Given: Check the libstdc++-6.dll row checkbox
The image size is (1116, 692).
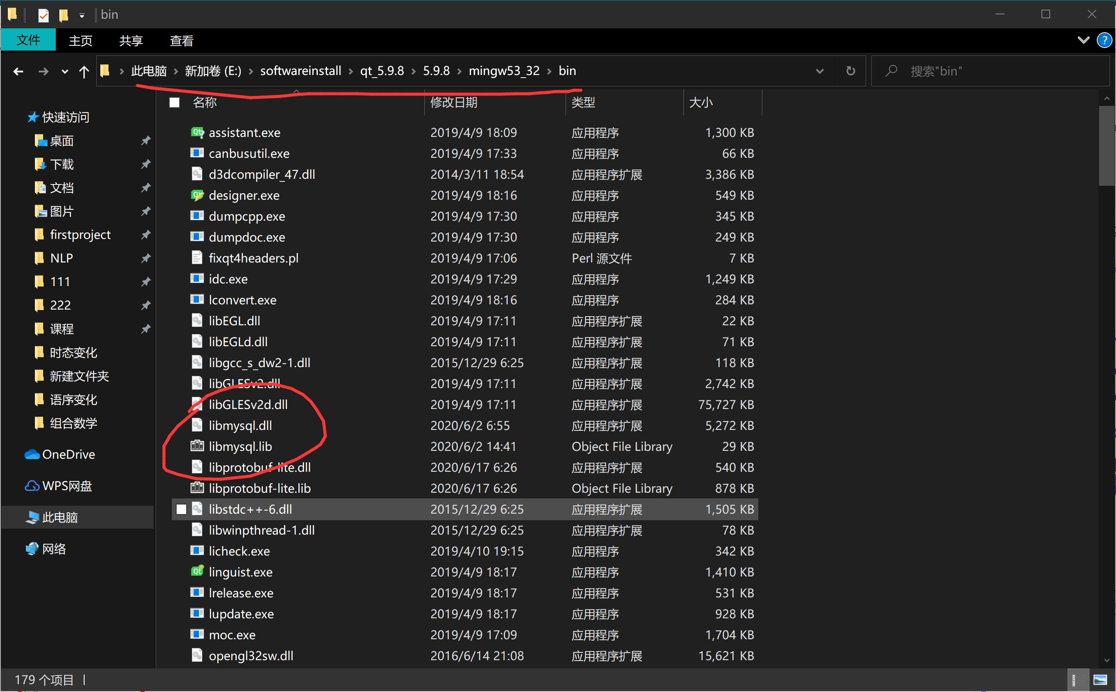Looking at the screenshot, I should pos(181,509).
